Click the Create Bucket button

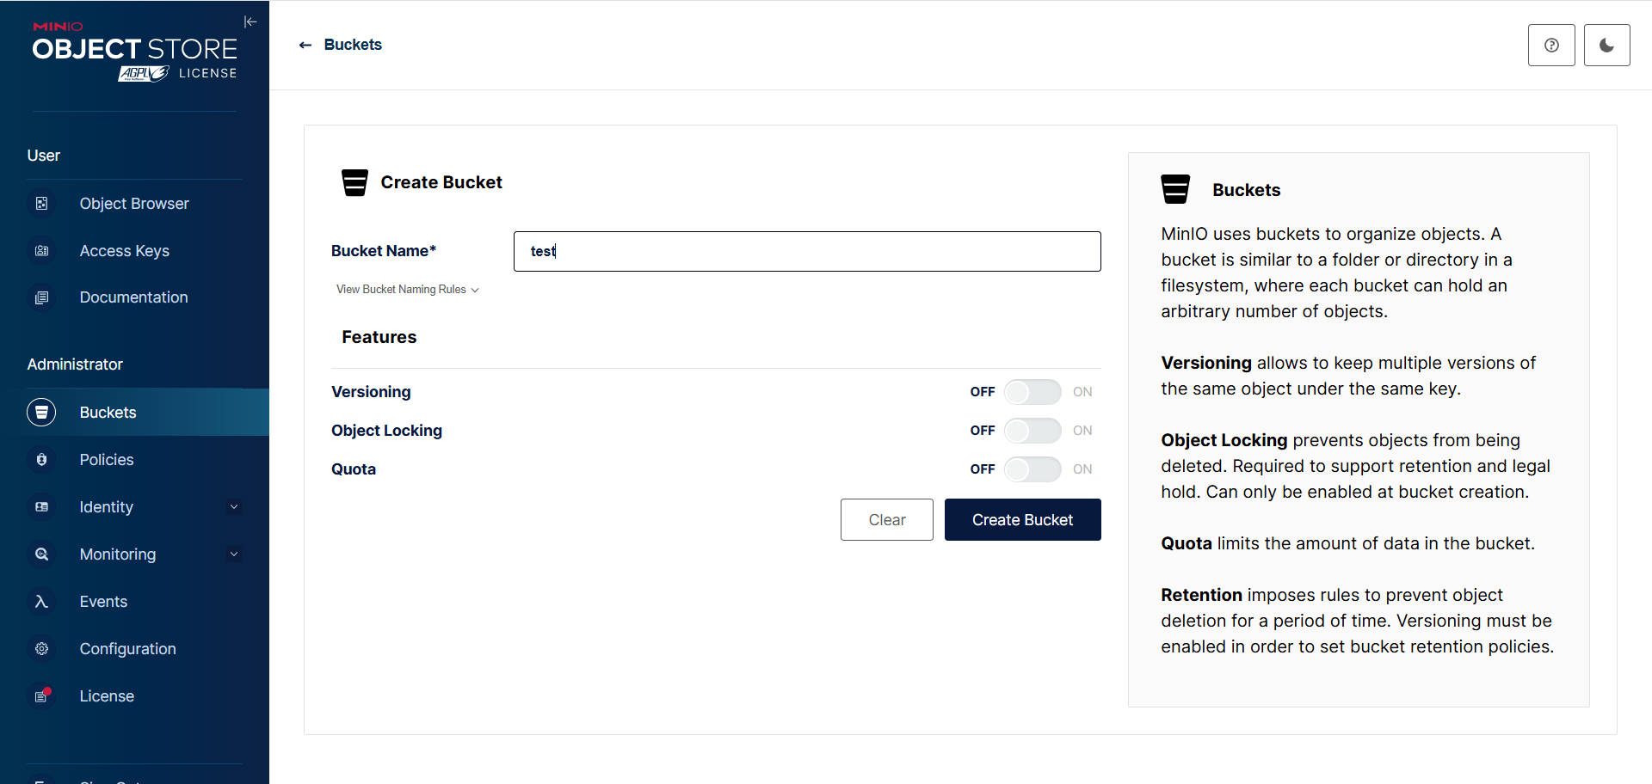tap(1022, 520)
